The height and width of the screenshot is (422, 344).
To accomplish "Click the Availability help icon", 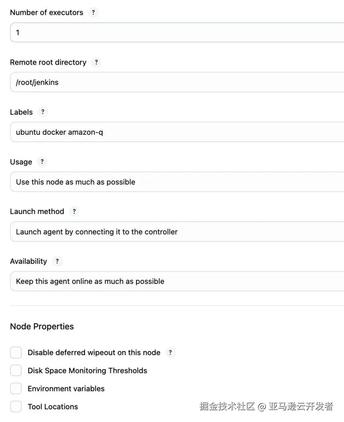I will point(57,261).
